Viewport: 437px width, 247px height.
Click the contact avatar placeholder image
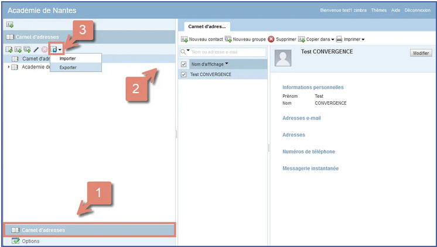284,57
